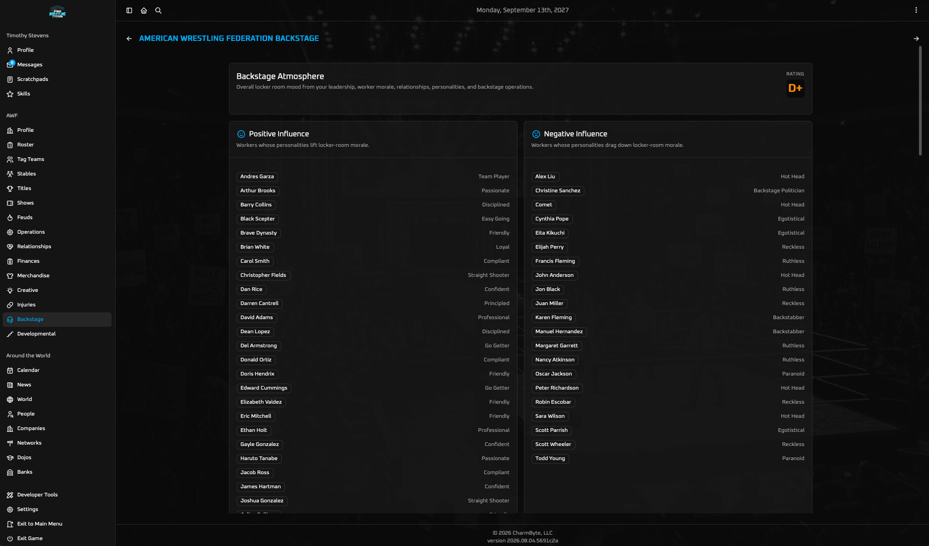The width and height of the screenshot is (929, 546).
Task: Open Black Scepter worker tag
Action: click(258, 219)
